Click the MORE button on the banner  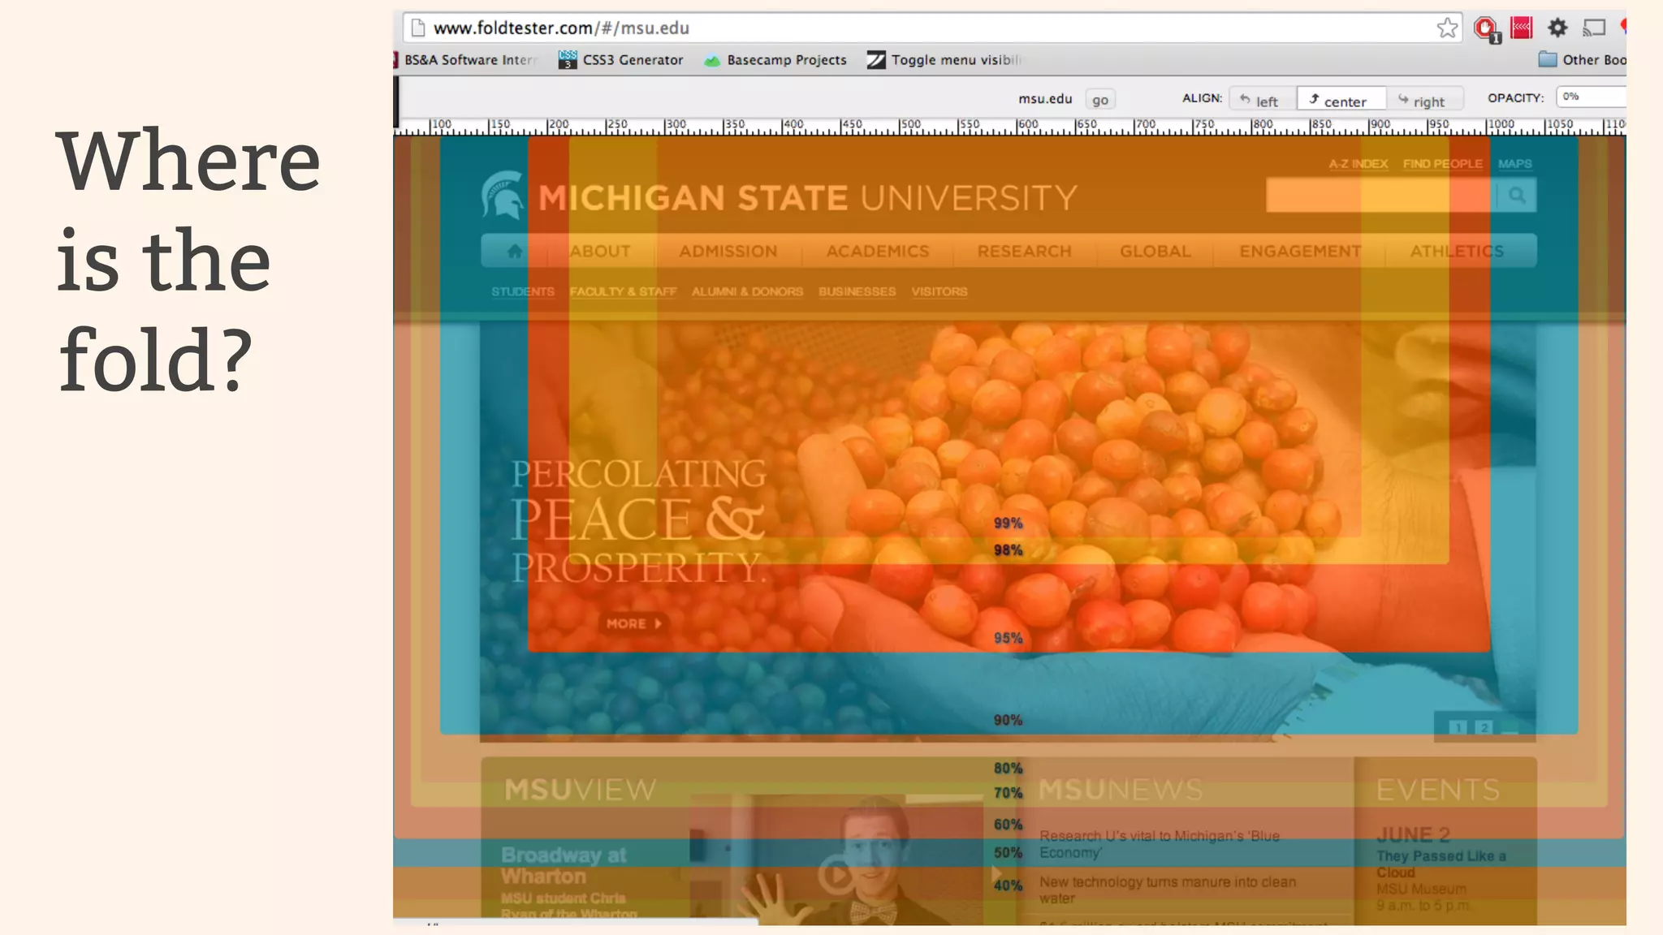coord(633,623)
